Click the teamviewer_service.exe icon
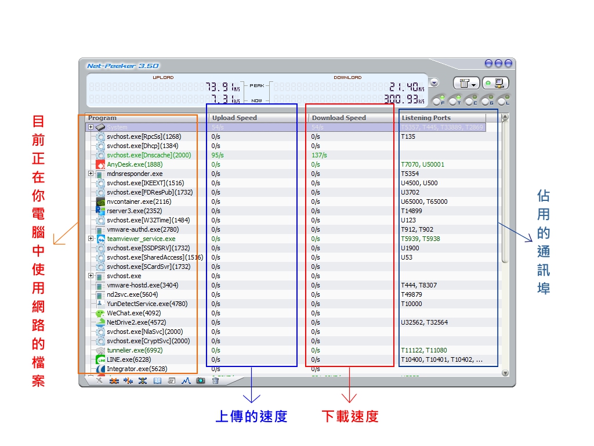This screenshot has height=446, width=594. 100,239
